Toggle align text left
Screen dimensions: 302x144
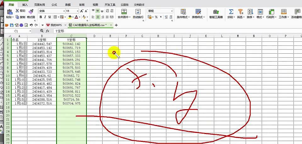(x=93, y=17)
